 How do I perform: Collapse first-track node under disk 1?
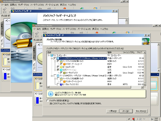(x=55, y=79)
